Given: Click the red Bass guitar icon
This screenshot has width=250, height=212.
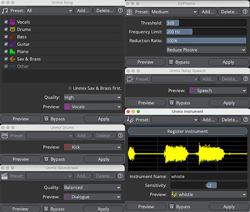Looking at the screenshot, I should coord(12,37).
